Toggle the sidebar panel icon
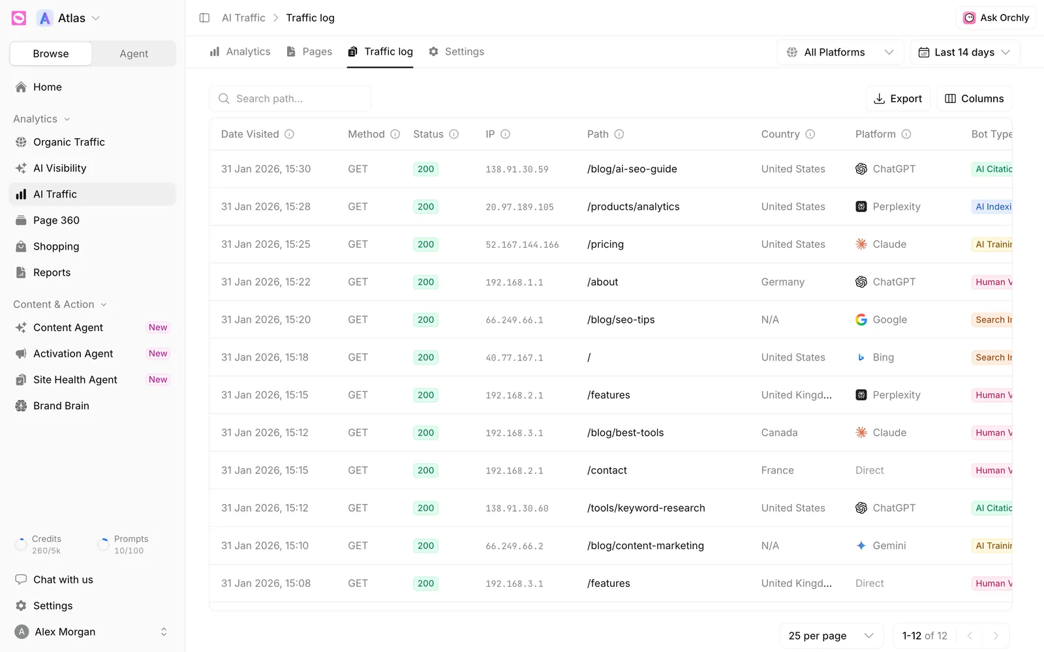The height and width of the screenshot is (652, 1044). pos(204,18)
